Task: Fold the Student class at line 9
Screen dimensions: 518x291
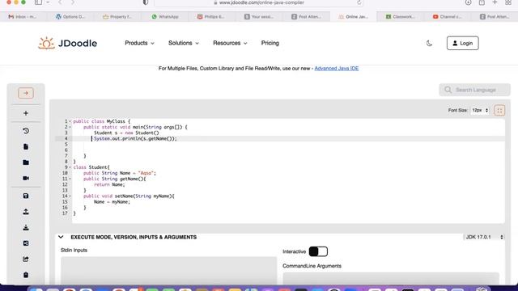Action: pyautogui.click(x=70, y=167)
